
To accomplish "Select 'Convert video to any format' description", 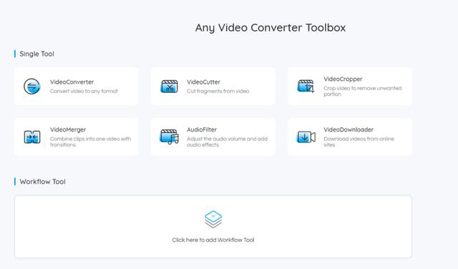I will 84,91.
